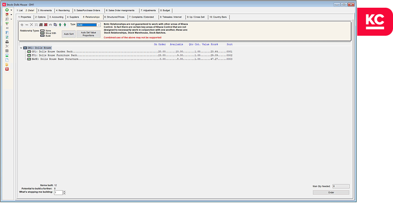Click the undo curved arrow icon

point(50,25)
